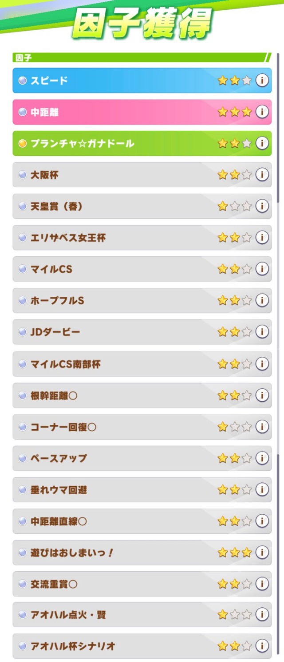Tap the コーナー回復○ skill entry
This screenshot has width=284, height=662.
click(142, 427)
